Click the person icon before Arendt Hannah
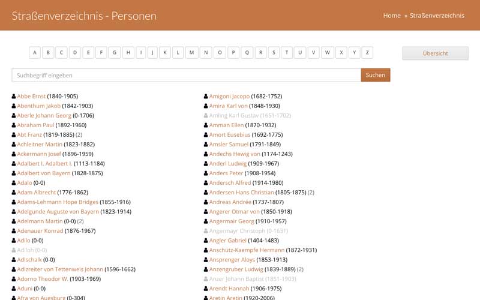Viewport: 480px width, 300px height. click(206, 289)
